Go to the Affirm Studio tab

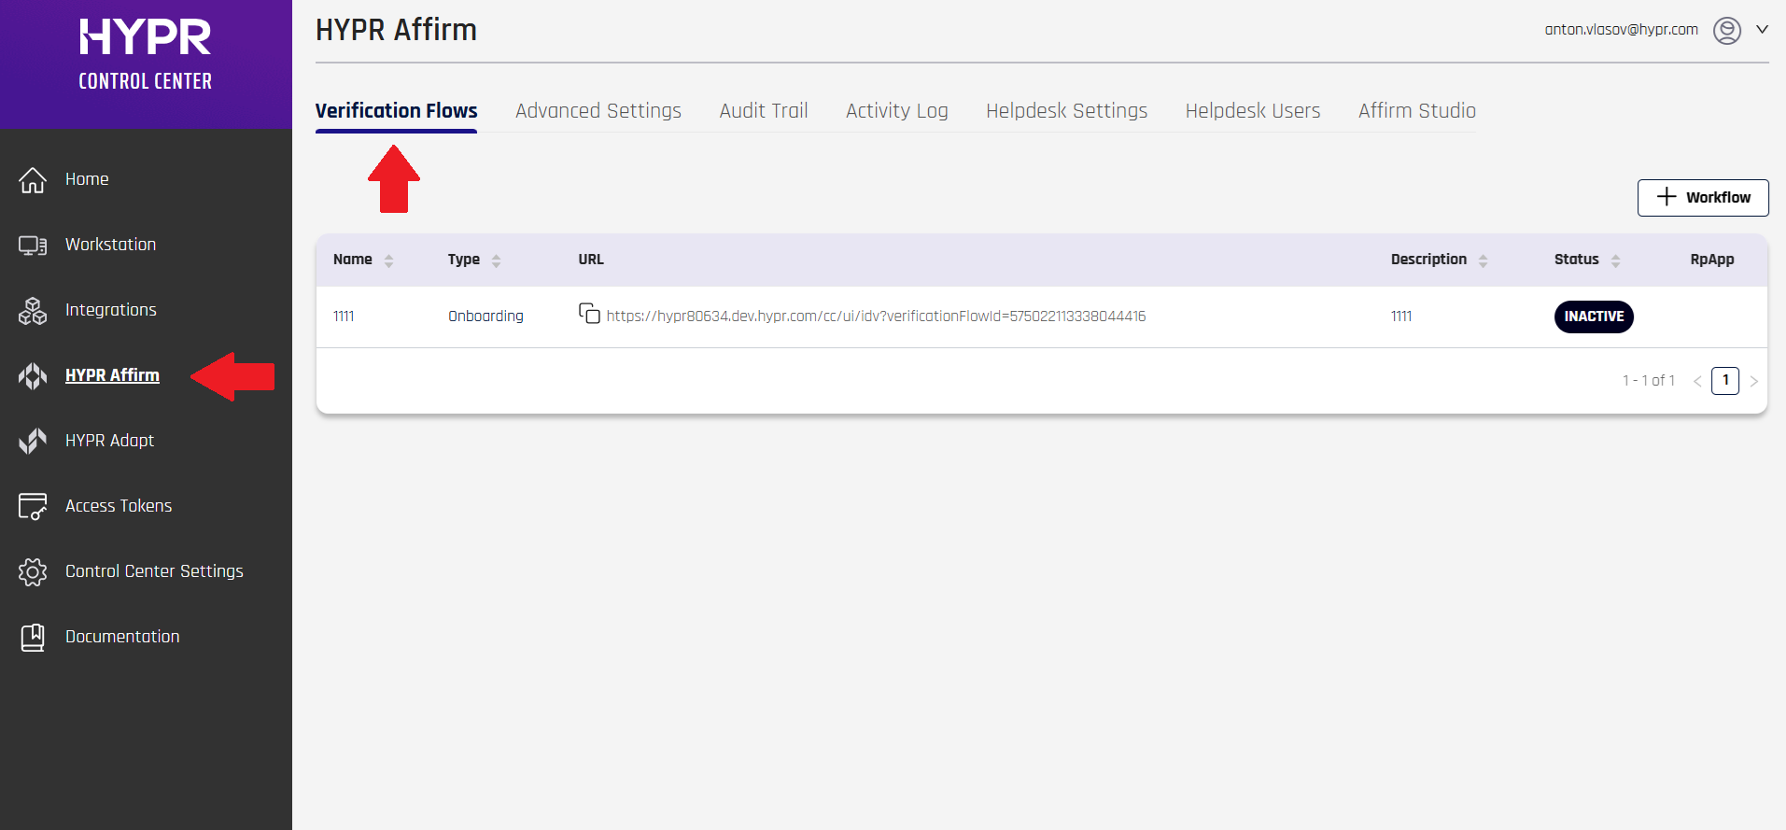(1416, 111)
